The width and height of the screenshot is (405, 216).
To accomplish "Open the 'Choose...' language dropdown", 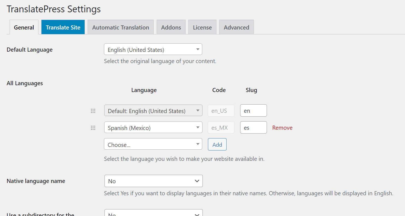I will click(153, 144).
